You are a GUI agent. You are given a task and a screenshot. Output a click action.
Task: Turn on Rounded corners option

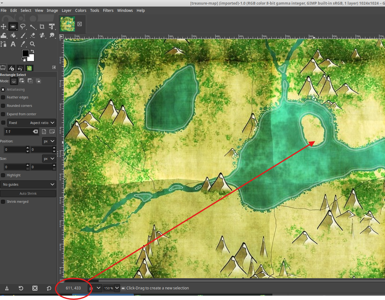(x=3, y=106)
